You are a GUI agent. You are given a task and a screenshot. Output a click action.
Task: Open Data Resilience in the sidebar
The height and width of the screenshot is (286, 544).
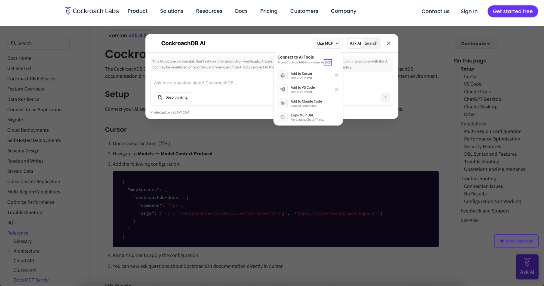[23, 99]
